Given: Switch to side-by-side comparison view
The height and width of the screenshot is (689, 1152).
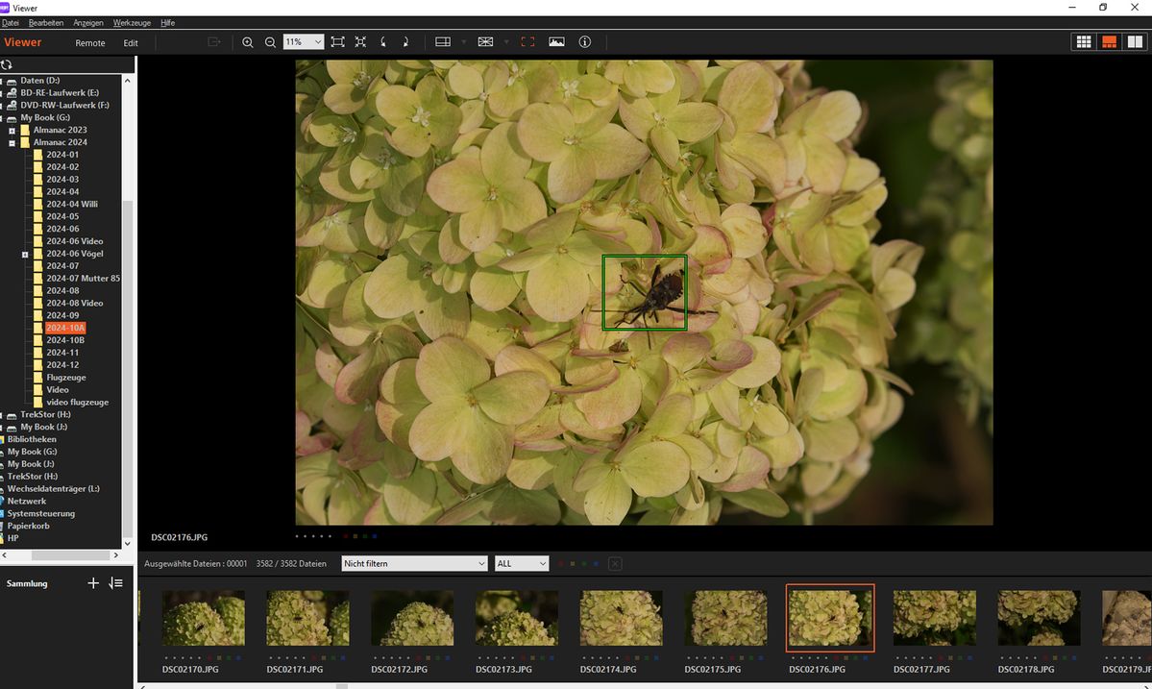Looking at the screenshot, I should pyautogui.click(x=1134, y=42).
